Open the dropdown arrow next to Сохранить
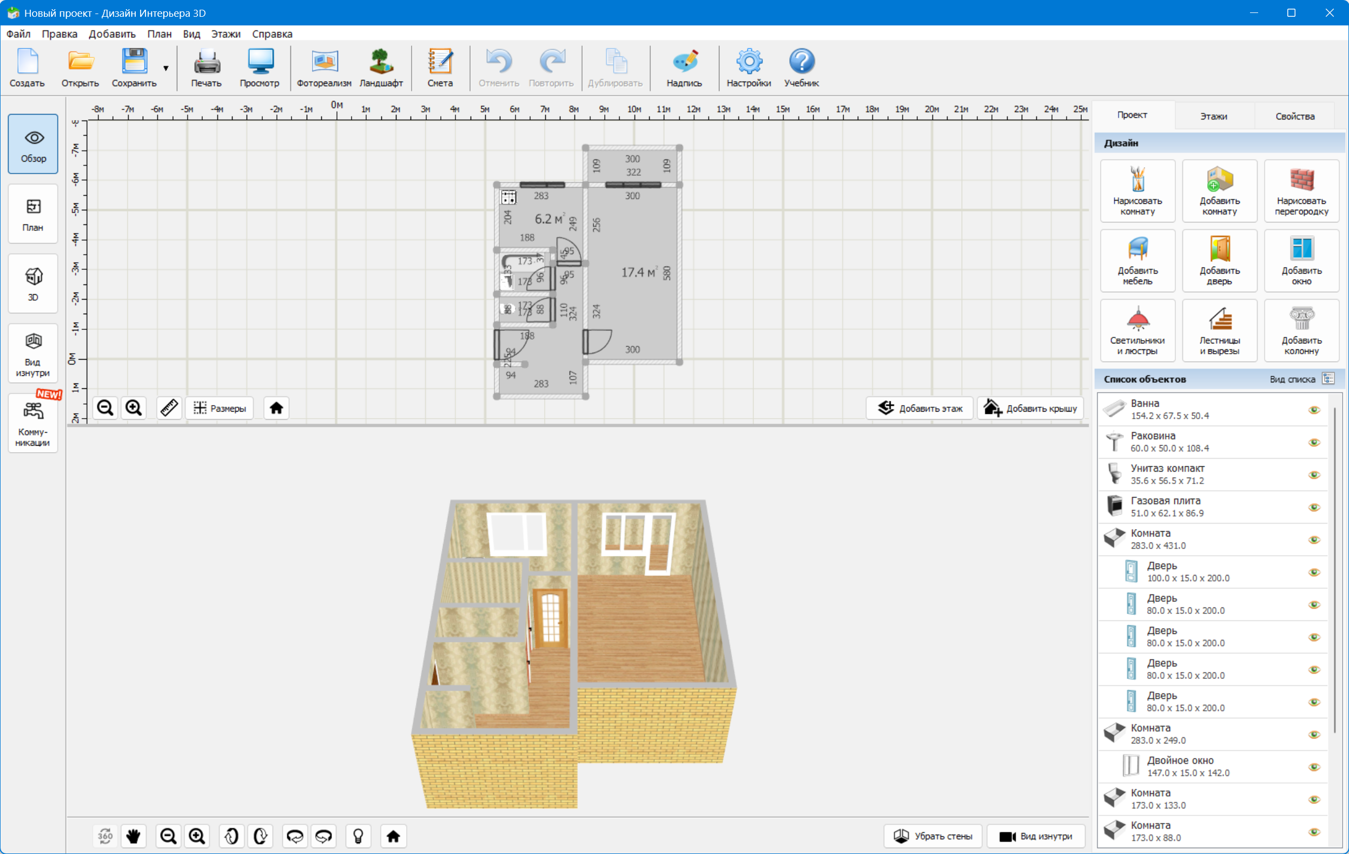1349x854 pixels. click(x=166, y=68)
